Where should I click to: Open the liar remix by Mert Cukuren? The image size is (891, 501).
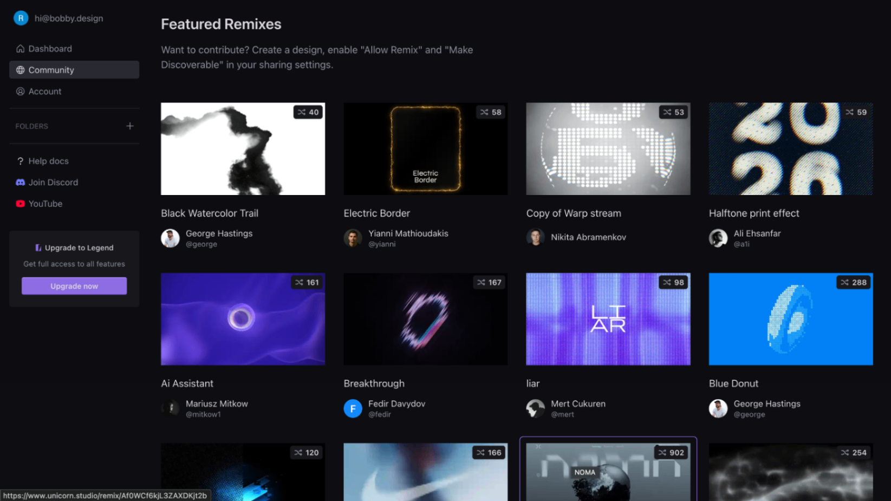(x=608, y=319)
